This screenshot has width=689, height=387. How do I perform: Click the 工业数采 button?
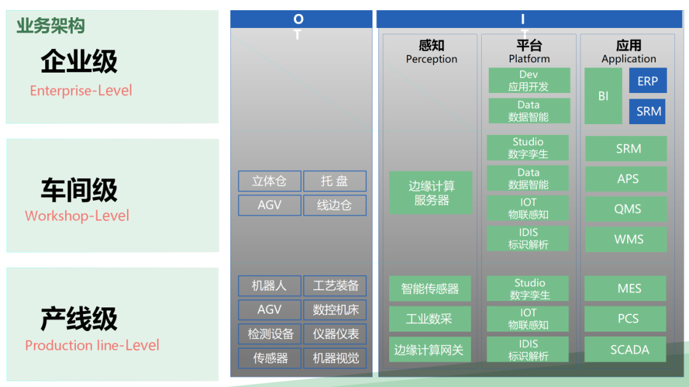(x=431, y=318)
